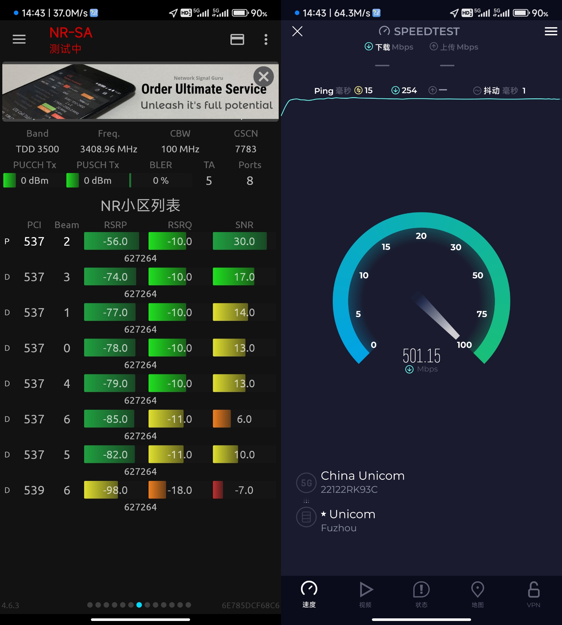Tap the upload latency icon with the dash
Viewport: 562px width, 625px height.
tap(432, 90)
